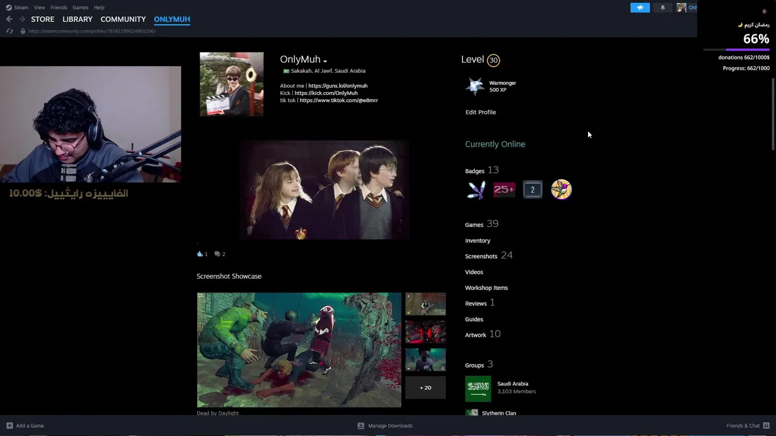The width and height of the screenshot is (776, 436).
Task: Open the Harry Potter trio artwork image
Action: click(325, 190)
